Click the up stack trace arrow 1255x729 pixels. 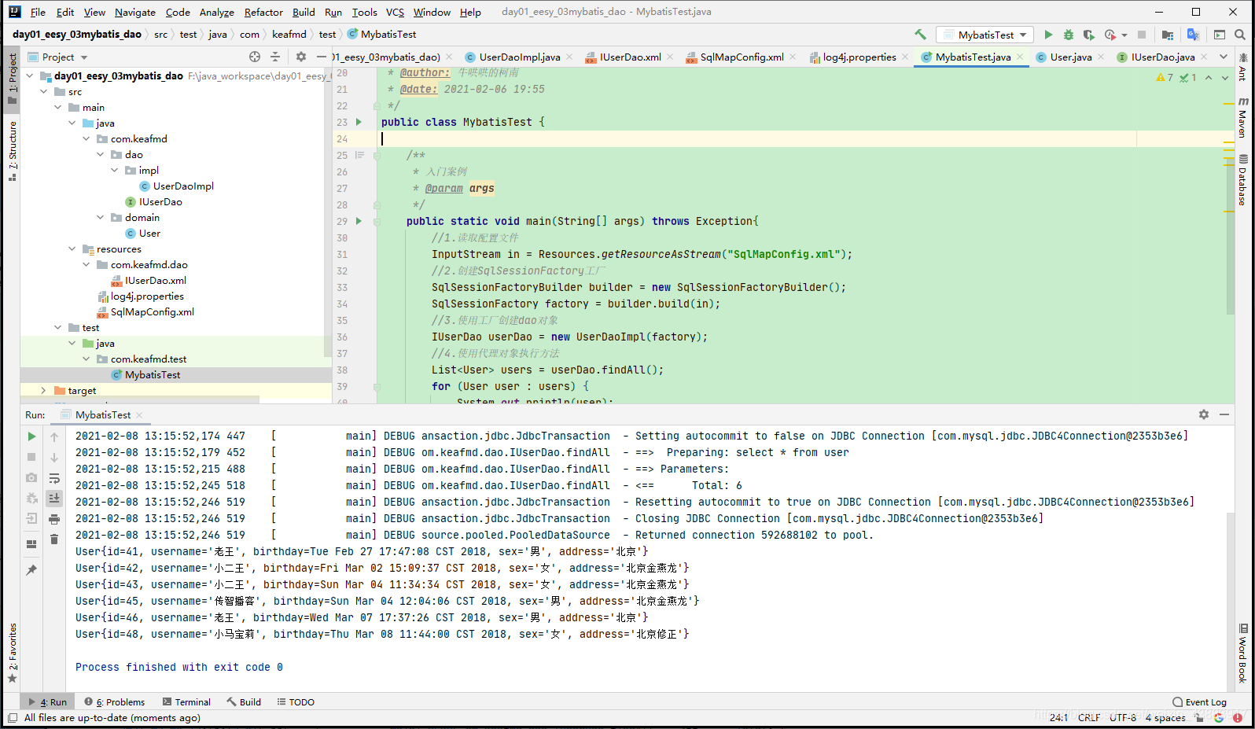54,436
